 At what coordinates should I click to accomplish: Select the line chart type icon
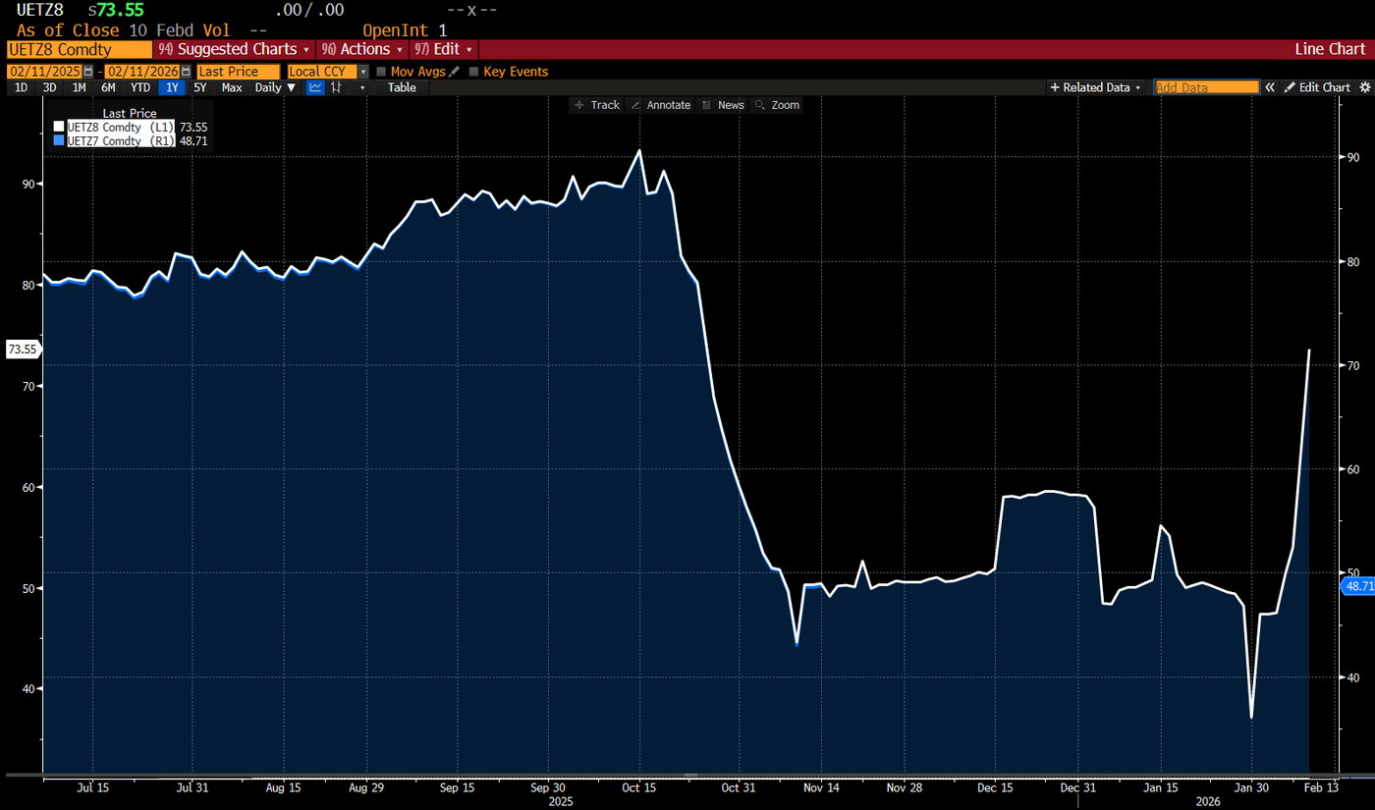click(316, 87)
